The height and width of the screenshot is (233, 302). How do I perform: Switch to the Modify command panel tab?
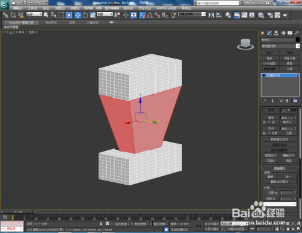(x=269, y=33)
